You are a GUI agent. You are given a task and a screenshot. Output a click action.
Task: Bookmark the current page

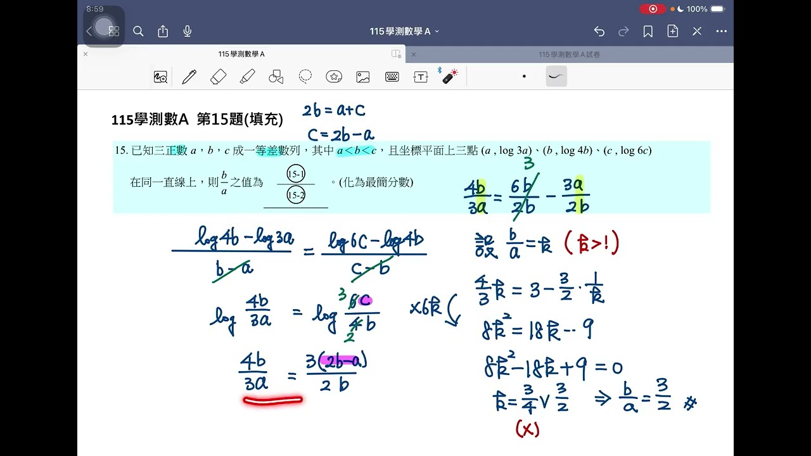(x=648, y=31)
